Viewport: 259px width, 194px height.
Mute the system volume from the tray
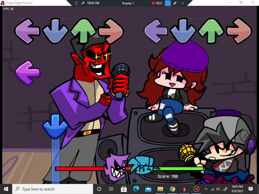[218, 189]
